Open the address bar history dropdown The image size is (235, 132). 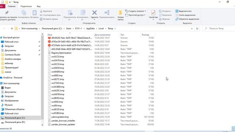(192, 29)
